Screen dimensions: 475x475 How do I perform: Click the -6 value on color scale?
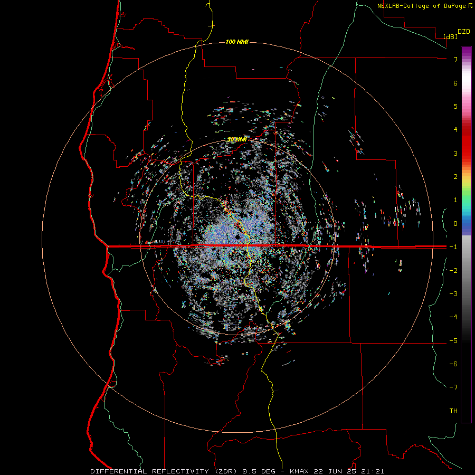coord(453,364)
